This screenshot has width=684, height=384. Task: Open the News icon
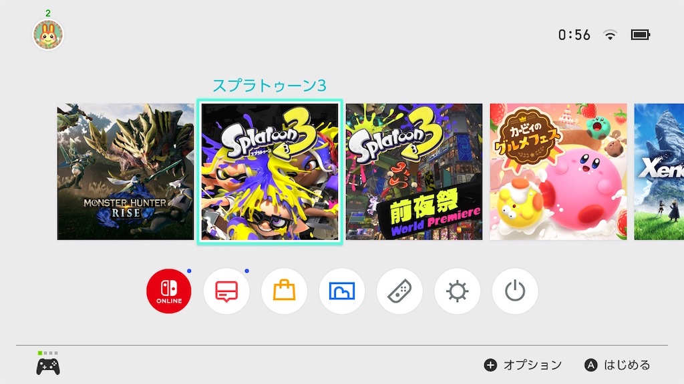(226, 291)
